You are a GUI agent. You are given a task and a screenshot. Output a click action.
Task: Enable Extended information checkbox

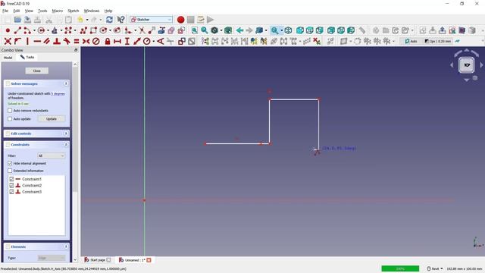(x=10, y=171)
